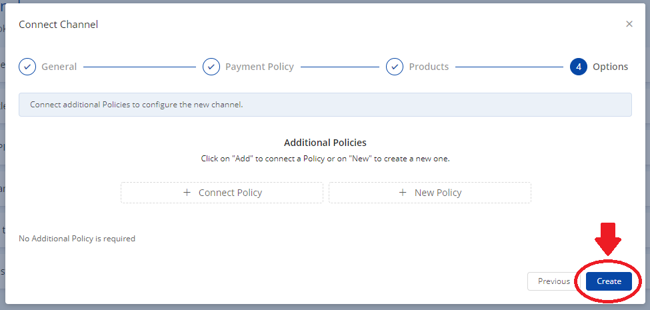Click the Payment Policy step checkmark icon

coord(211,67)
